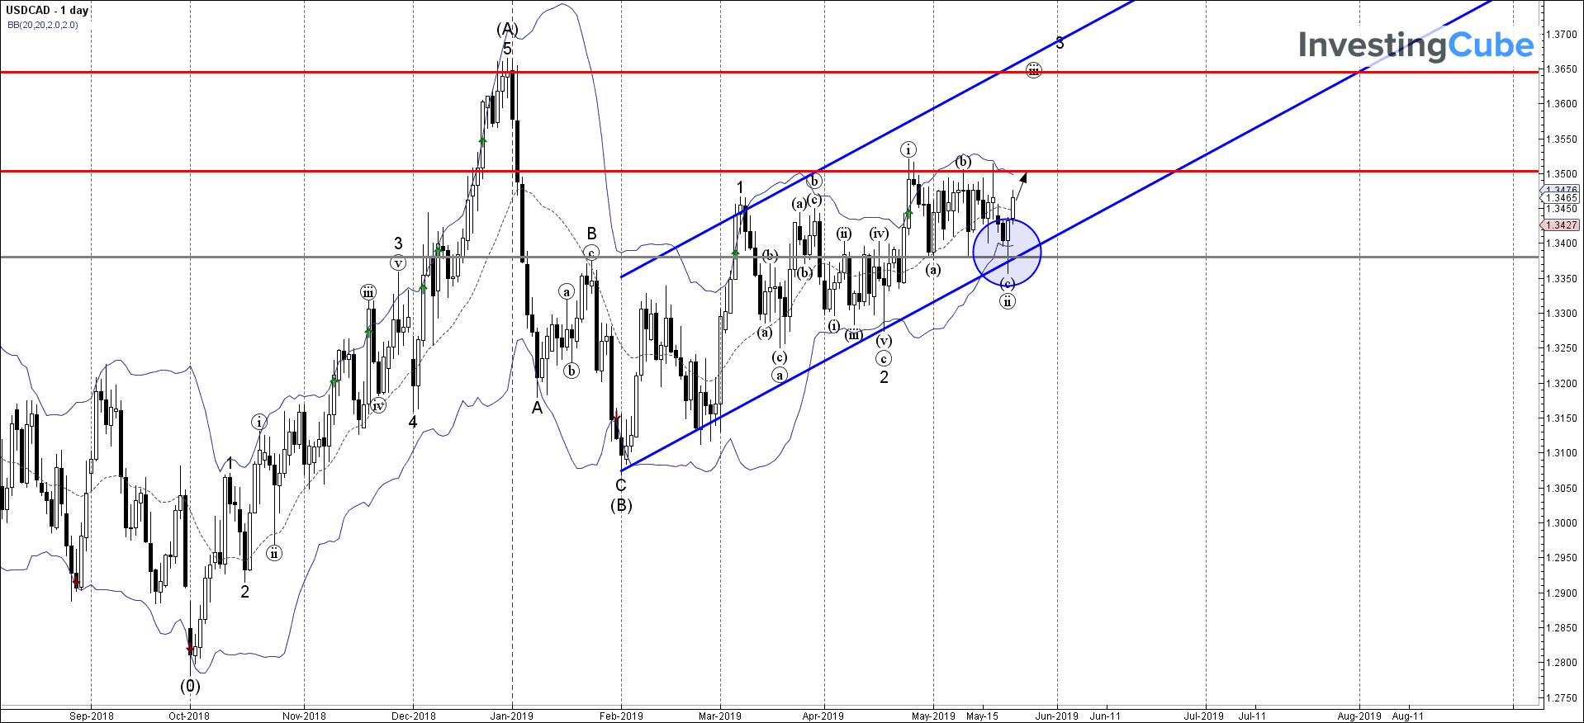
Task: Select the (0) wave label at the low
Action: tap(190, 686)
